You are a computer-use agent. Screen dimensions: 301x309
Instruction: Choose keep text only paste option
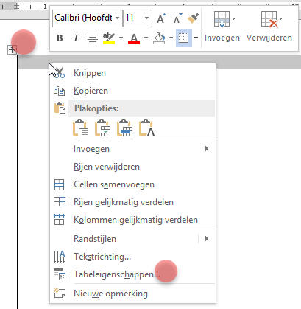(x=146, y=128)
